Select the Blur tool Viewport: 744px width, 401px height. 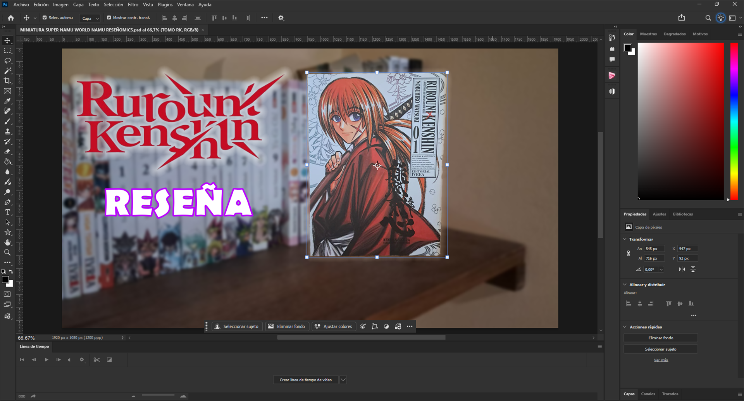tap(7, 172)
